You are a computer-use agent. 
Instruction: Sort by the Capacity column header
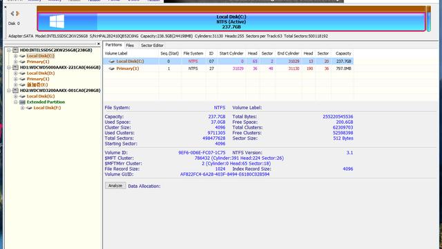coord(343,53)
